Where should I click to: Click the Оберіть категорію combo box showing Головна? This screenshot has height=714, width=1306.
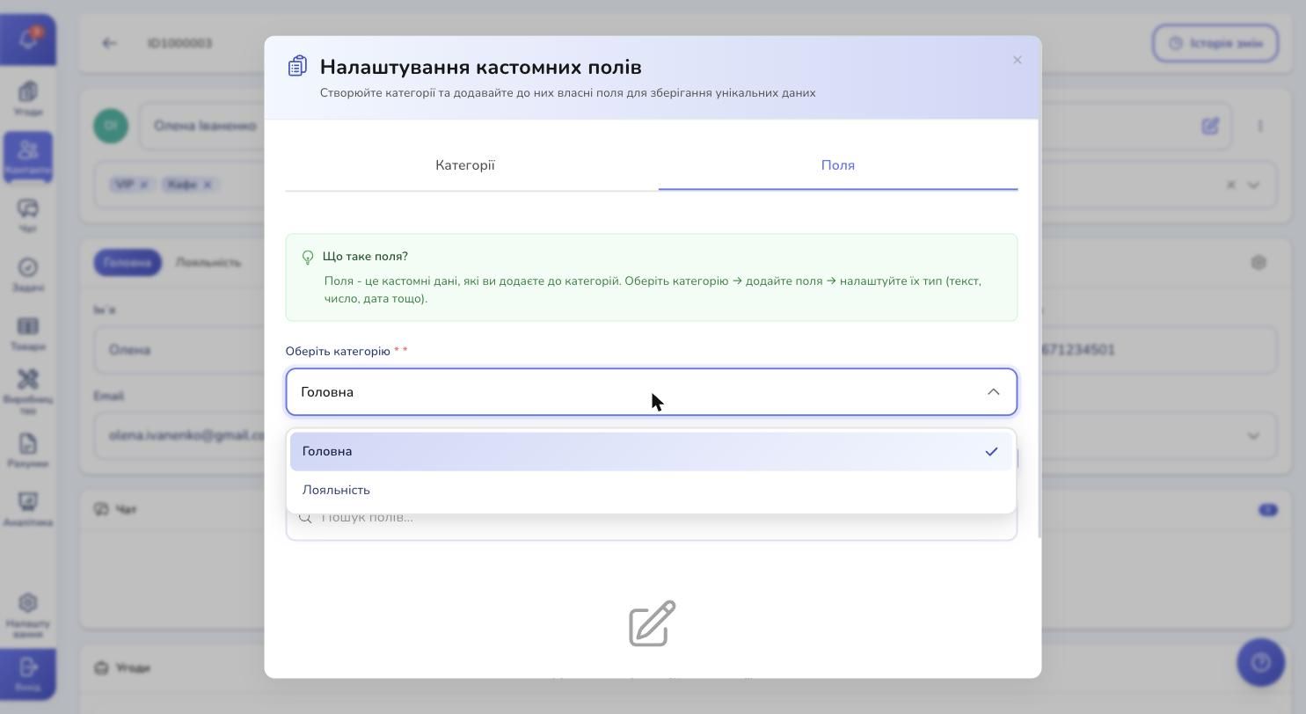click(652, 392)
